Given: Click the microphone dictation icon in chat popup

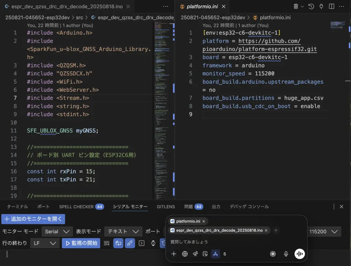Looking at the screenshot, I should [x=286, y=254].
